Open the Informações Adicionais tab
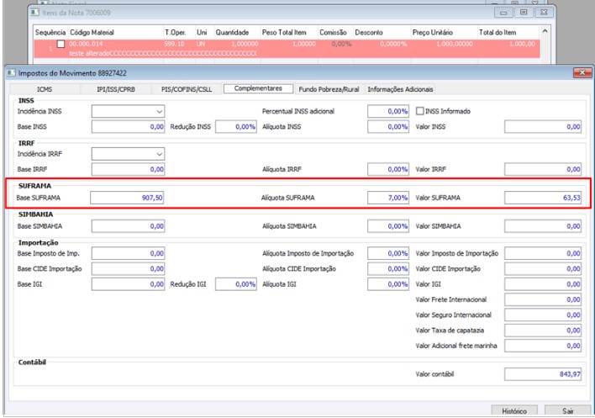This screenshot has height=418, width=595. 399,88
